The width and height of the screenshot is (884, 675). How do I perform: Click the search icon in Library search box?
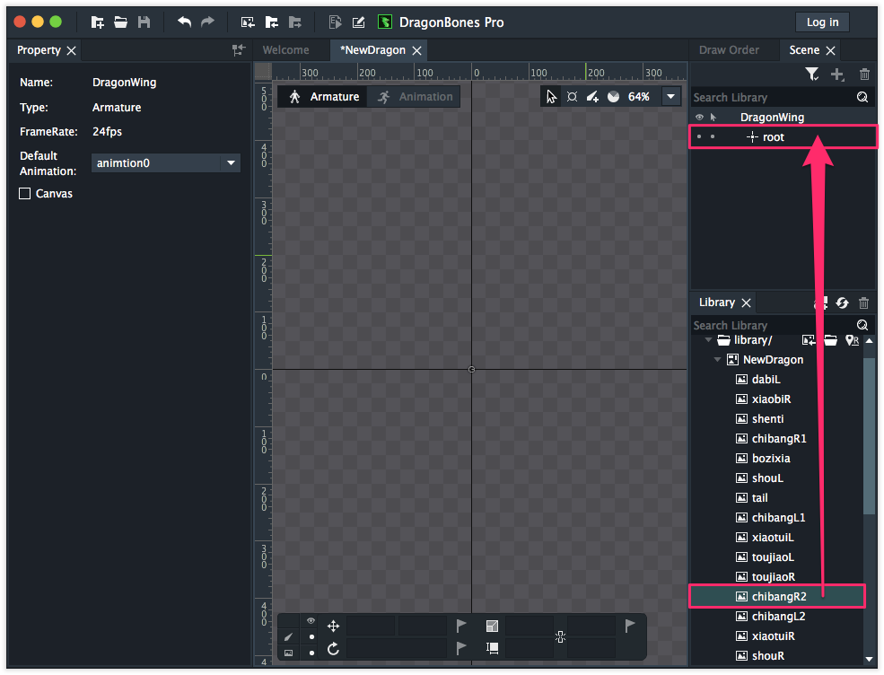[862, 325]
